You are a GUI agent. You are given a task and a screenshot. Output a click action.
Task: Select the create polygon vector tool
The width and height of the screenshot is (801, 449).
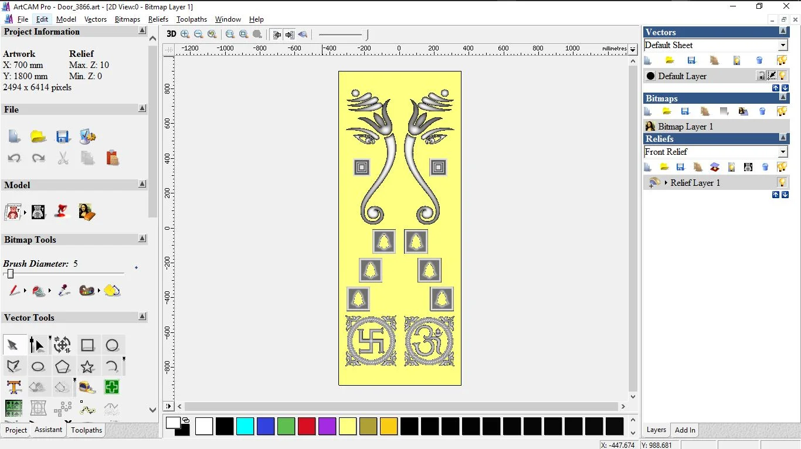[x=63, y=367]
